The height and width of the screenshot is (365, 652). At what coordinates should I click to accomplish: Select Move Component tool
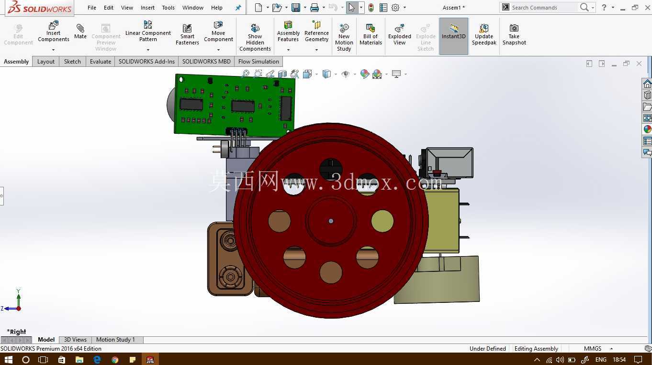point(218,32)
